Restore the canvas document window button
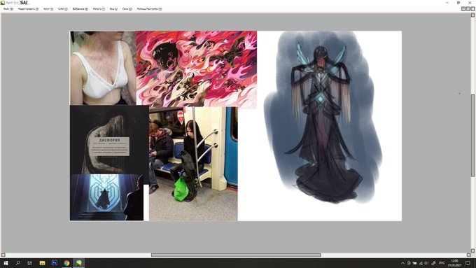Screen dimensions: 476x268 coord(468,9)
